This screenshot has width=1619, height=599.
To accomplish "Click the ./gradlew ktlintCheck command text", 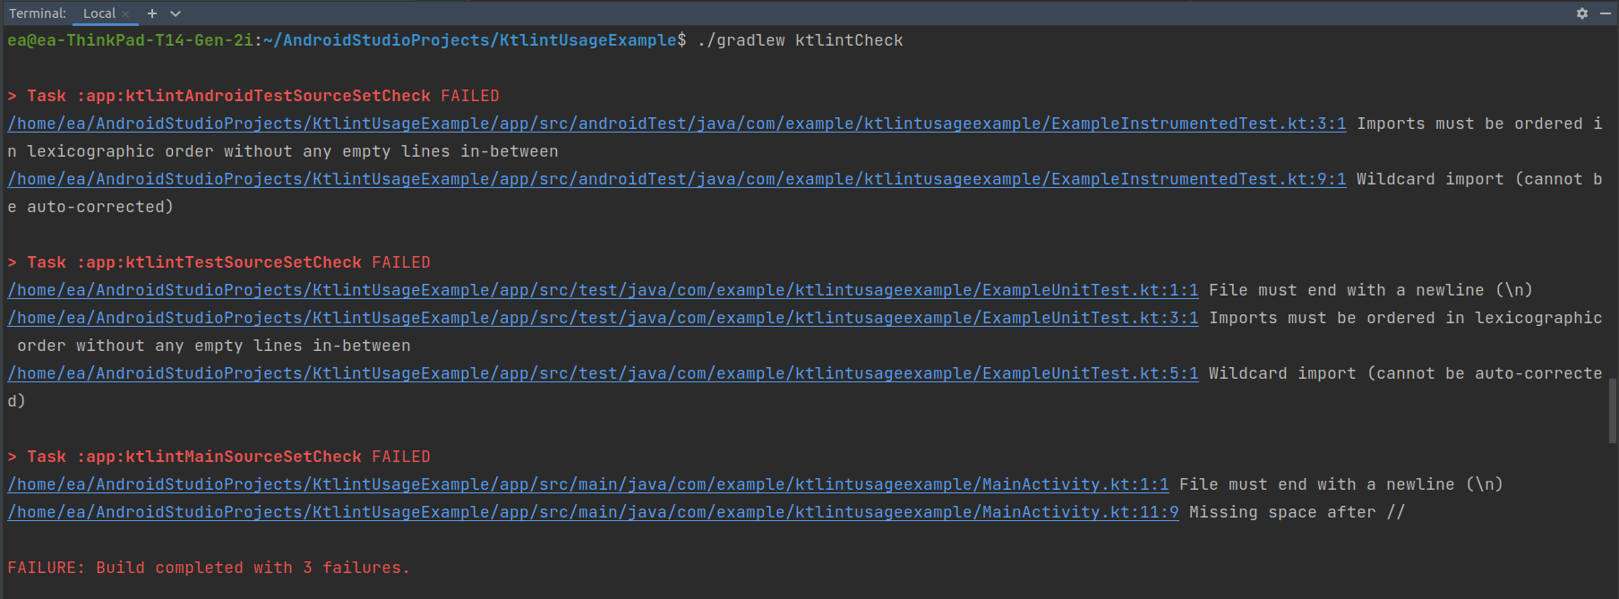I will point(800,40).
